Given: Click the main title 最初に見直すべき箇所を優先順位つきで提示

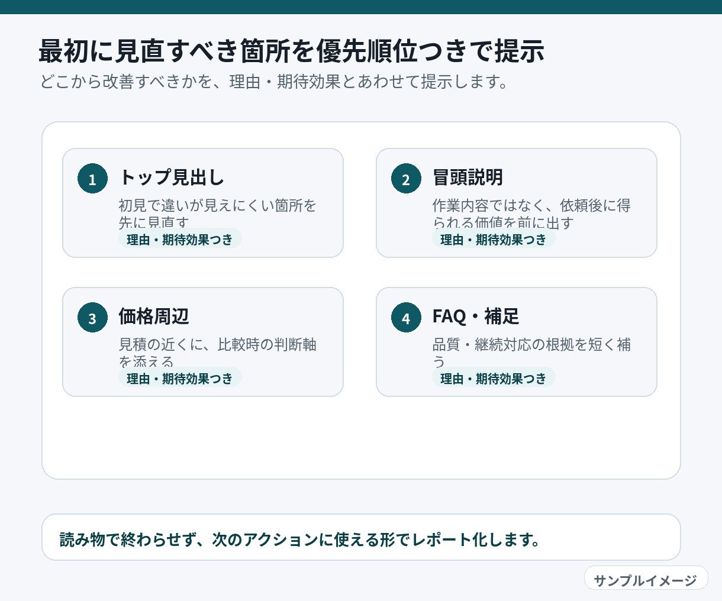Looking at the screenshot, I should (291, 51).
